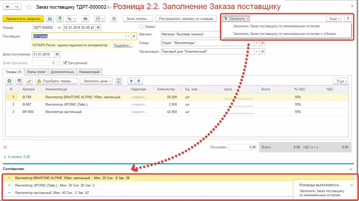Follow the Подробно link for 1СПАРК Риски
This screenshot has width=359, height=201.
[123, 45]
